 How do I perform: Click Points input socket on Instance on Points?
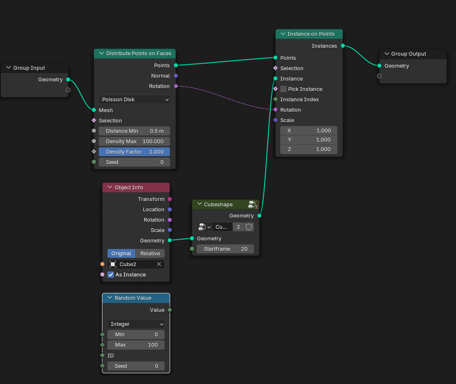pyautogui.click(x=275, y=58)
